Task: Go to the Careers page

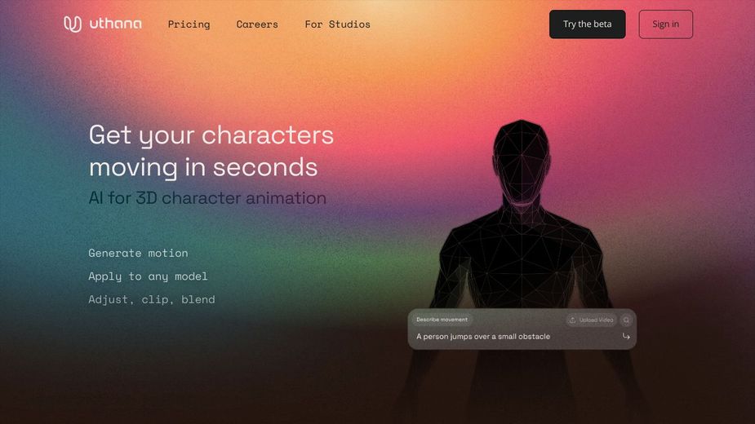Action: [x=257, y=24]
